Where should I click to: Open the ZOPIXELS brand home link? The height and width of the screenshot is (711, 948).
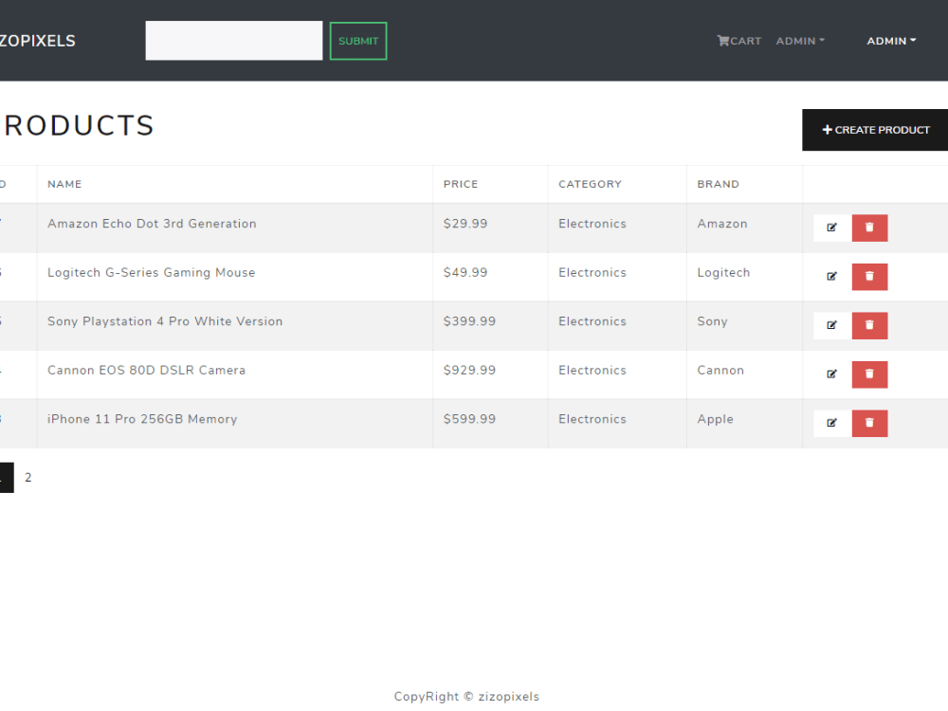point(38,41)
